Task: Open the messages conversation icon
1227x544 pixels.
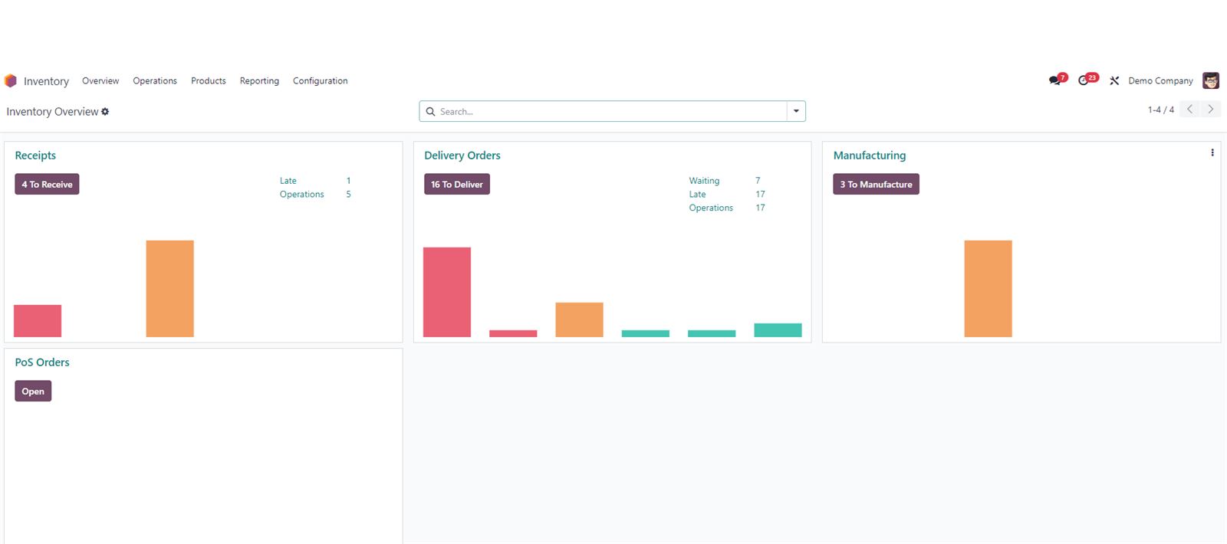Action: (1056, 80)
